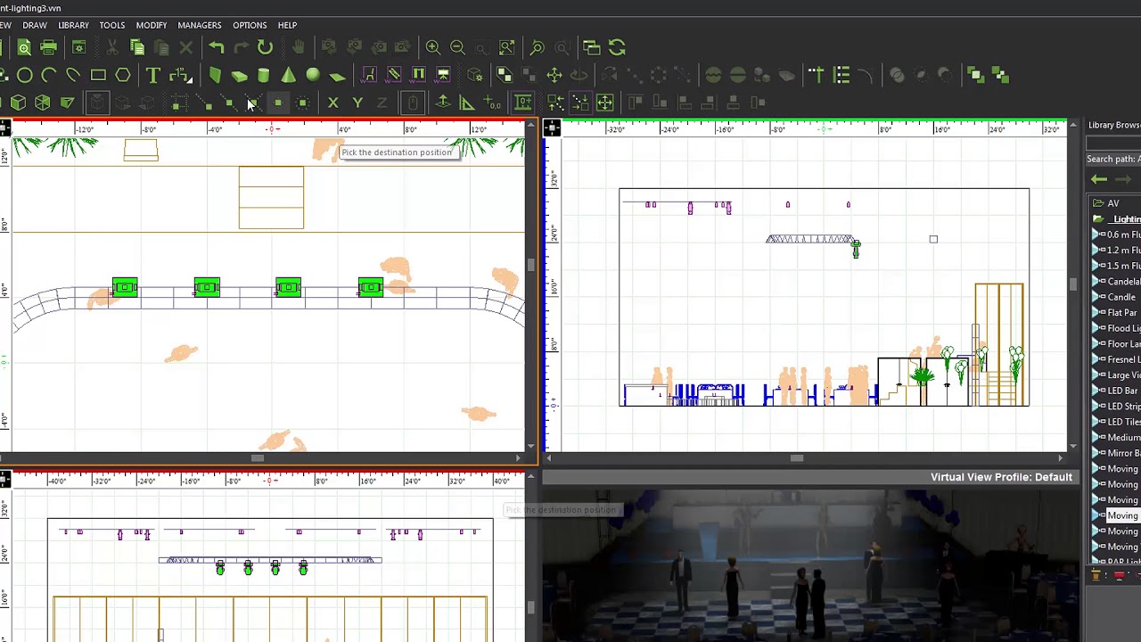Click the text label alignment icon
The image size is (1141, 642).
(x=817, y=75)
